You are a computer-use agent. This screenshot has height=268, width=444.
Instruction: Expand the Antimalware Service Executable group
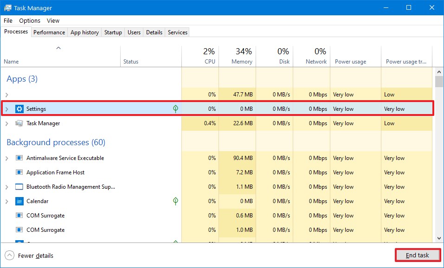(x=7, y=158)
